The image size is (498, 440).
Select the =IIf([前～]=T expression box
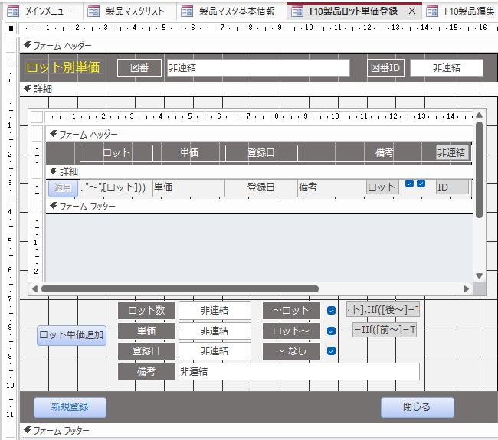385,330
